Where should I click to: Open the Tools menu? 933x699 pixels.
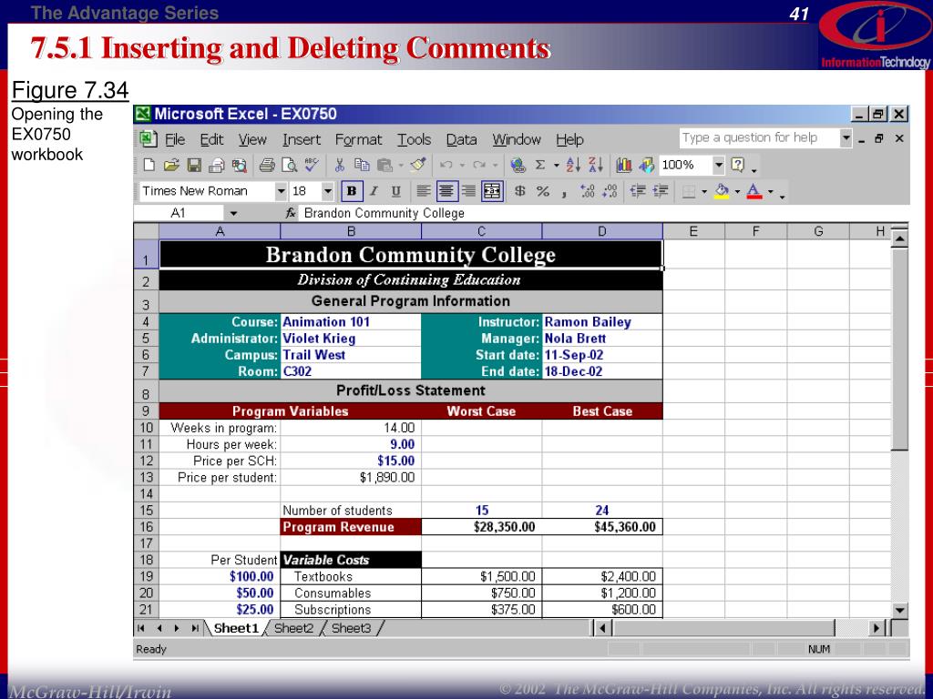coord(415,139)
